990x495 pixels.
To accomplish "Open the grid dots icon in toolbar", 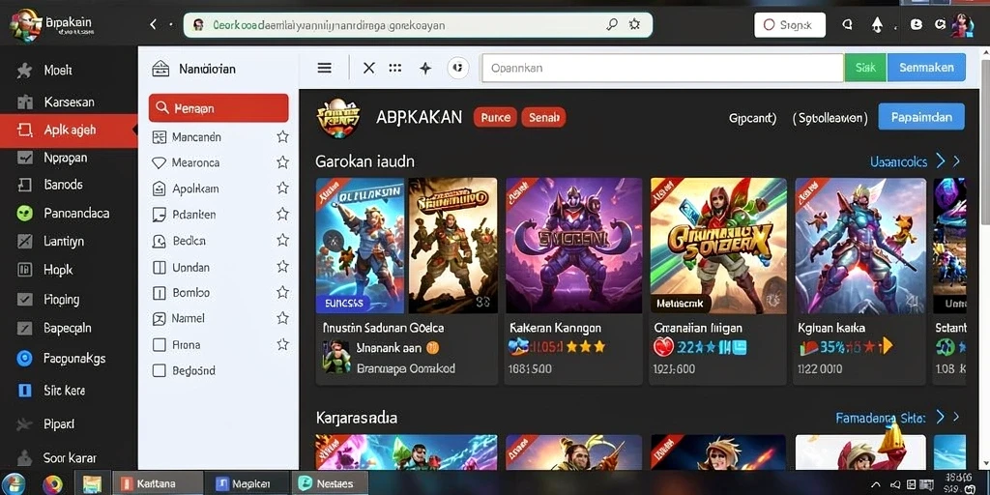I will point(395,68).
